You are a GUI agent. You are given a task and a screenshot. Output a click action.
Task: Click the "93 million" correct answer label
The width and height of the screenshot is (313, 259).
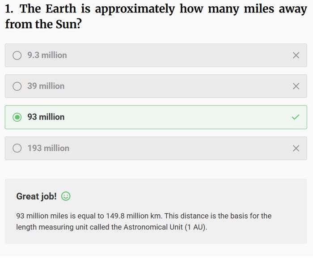46,117
